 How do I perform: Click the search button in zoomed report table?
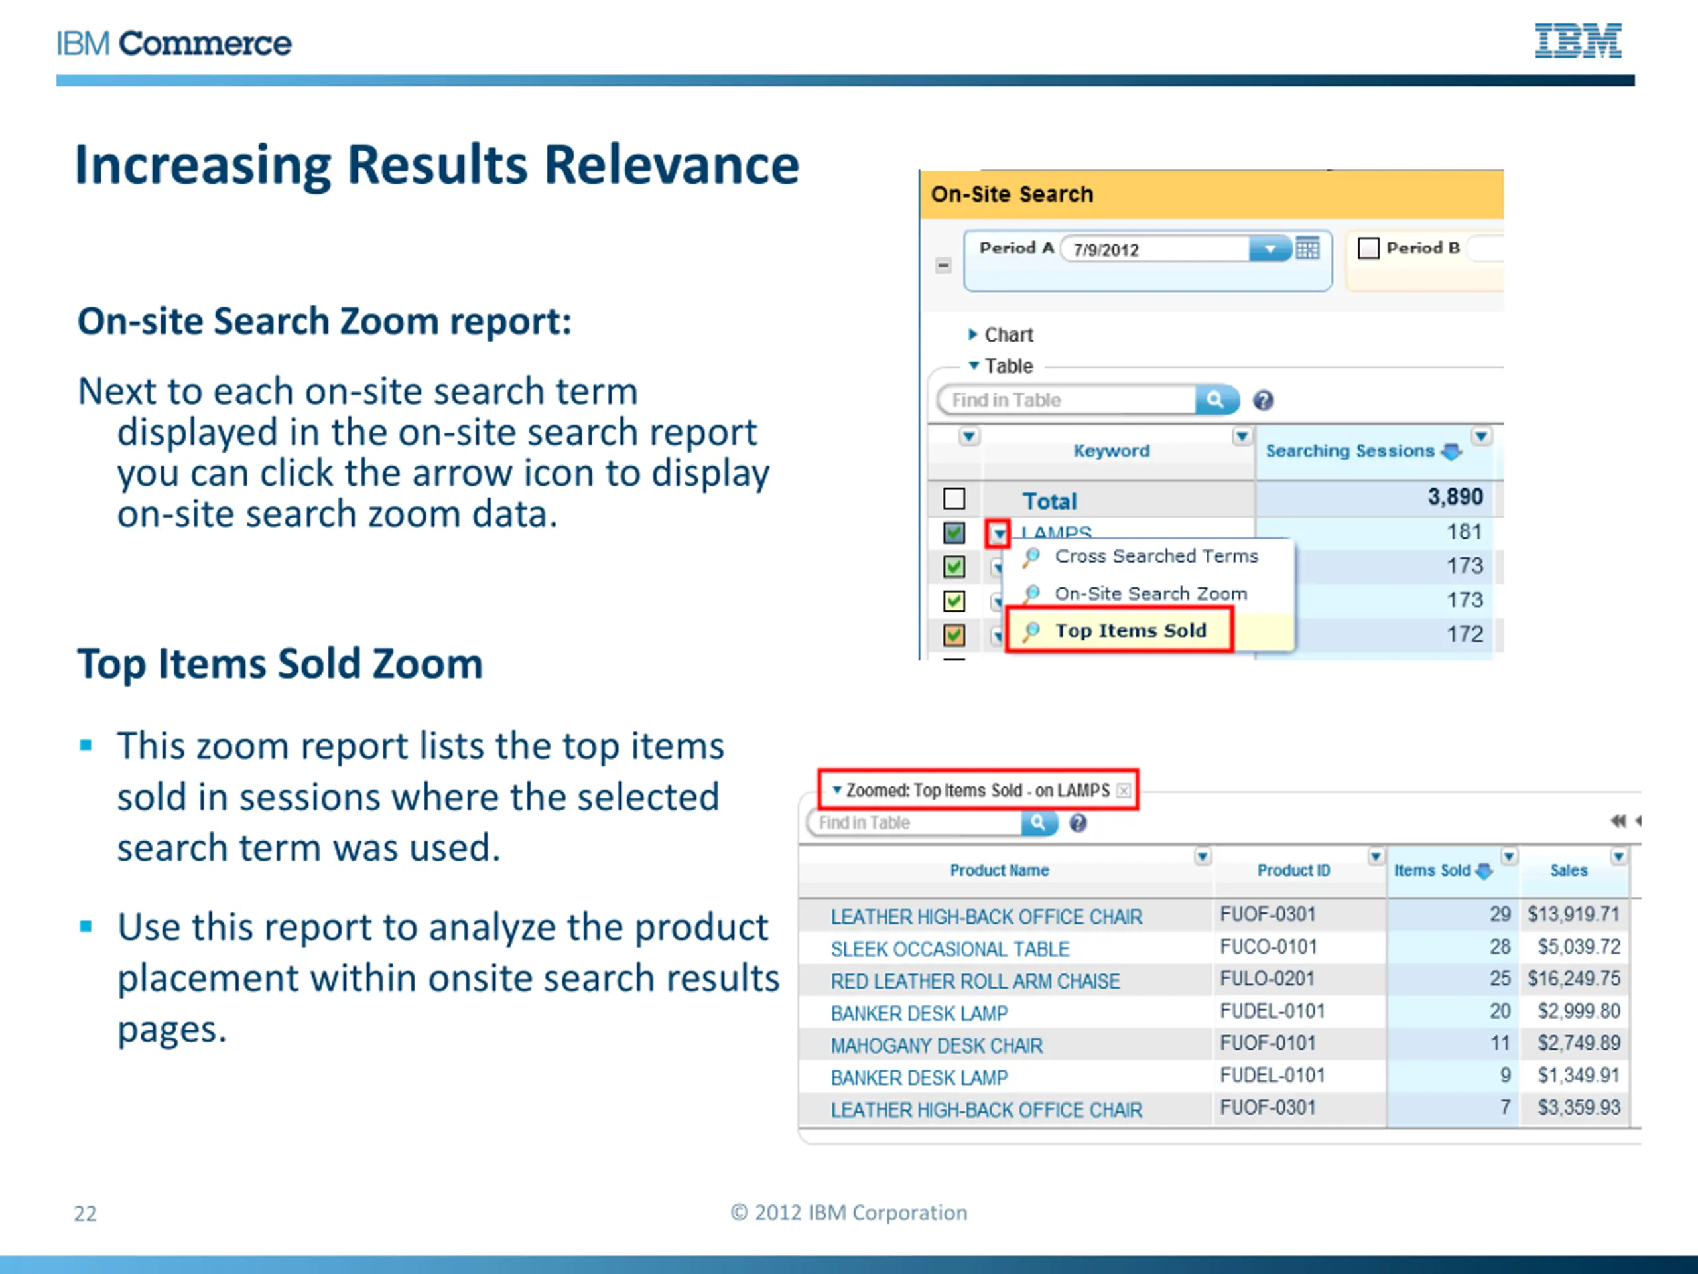(1038, 822)
